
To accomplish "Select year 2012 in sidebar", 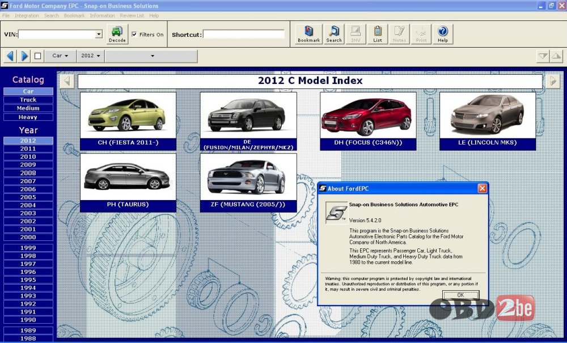I will tap(28, 141).
